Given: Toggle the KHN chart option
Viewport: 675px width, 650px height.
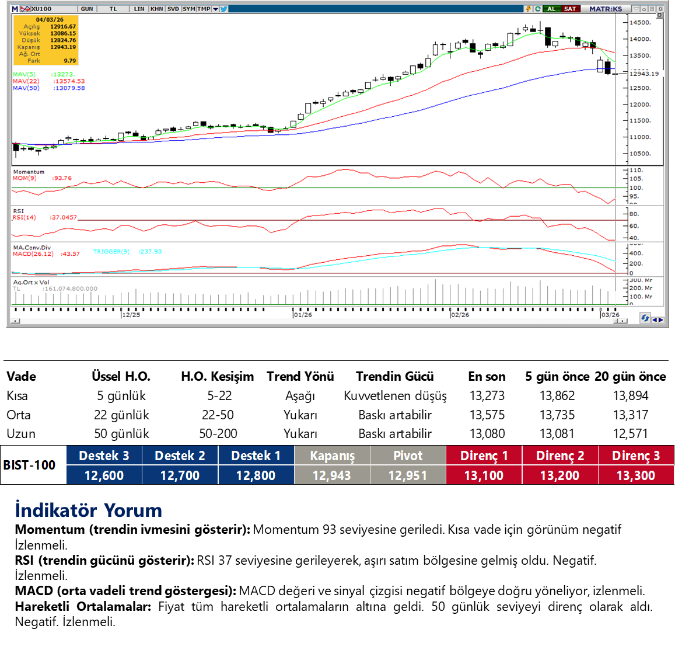Looking at the screenshot, I should pyautogui.click(x=156, y=9).
